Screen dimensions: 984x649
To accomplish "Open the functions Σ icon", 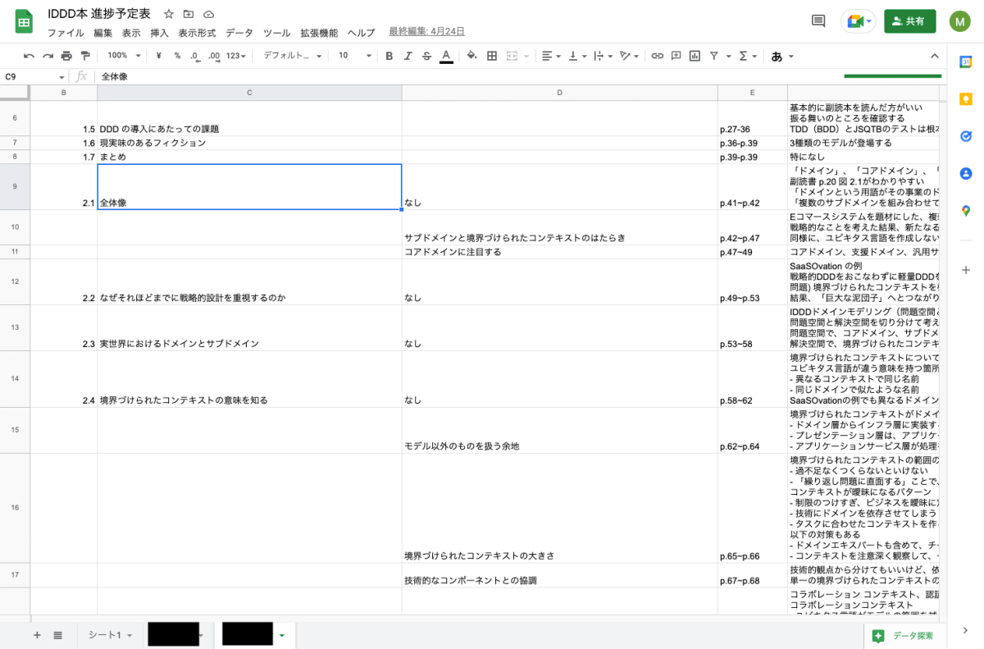I will pos(743,56).
